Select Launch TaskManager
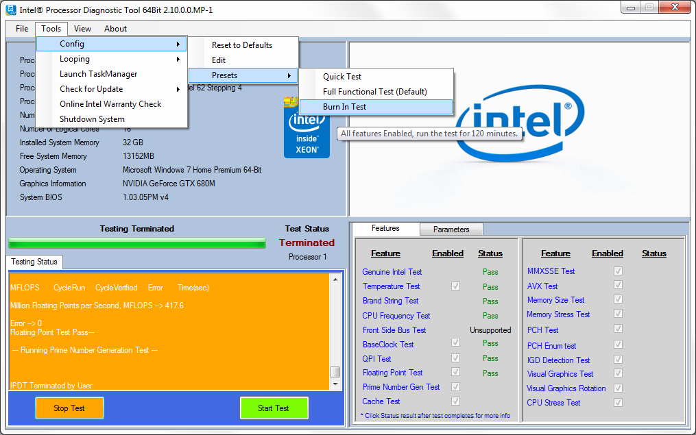Viewport: 696px width, 435px height. point(111,74)
